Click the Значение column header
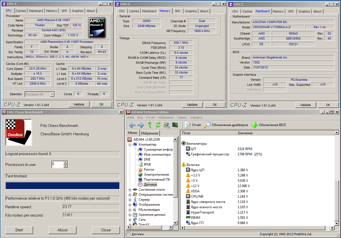This screenshot has height=238, width=341. (285, 133)
